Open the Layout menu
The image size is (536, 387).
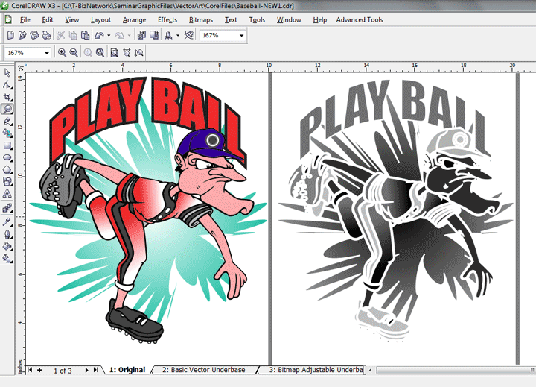100,20
